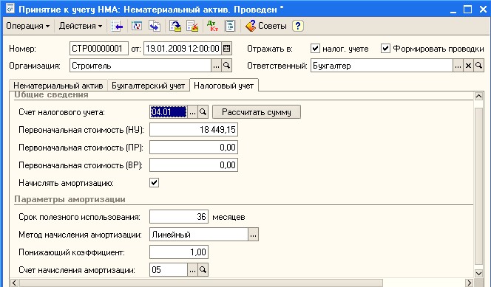Click Первоначальная стоимость (ВР) field
491x287 pixels.
click(x=194, y=165)
